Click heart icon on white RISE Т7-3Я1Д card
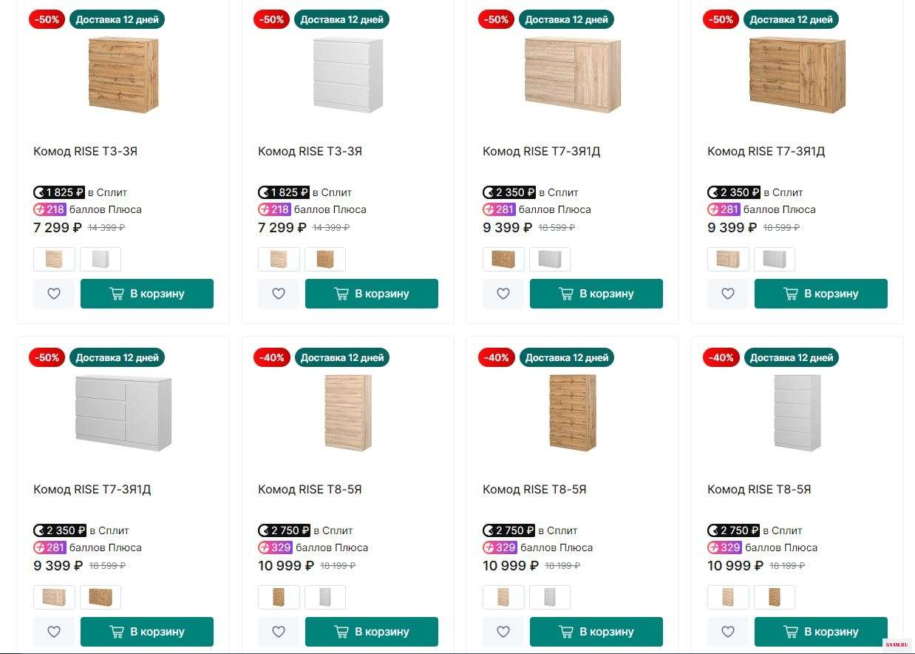 click(x=54, y=632)
